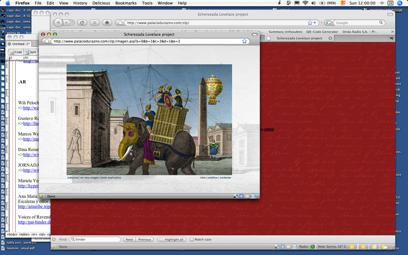
Task: Switch to Split view in the editor
Action: pyautogui.click(x=30, y=52)
